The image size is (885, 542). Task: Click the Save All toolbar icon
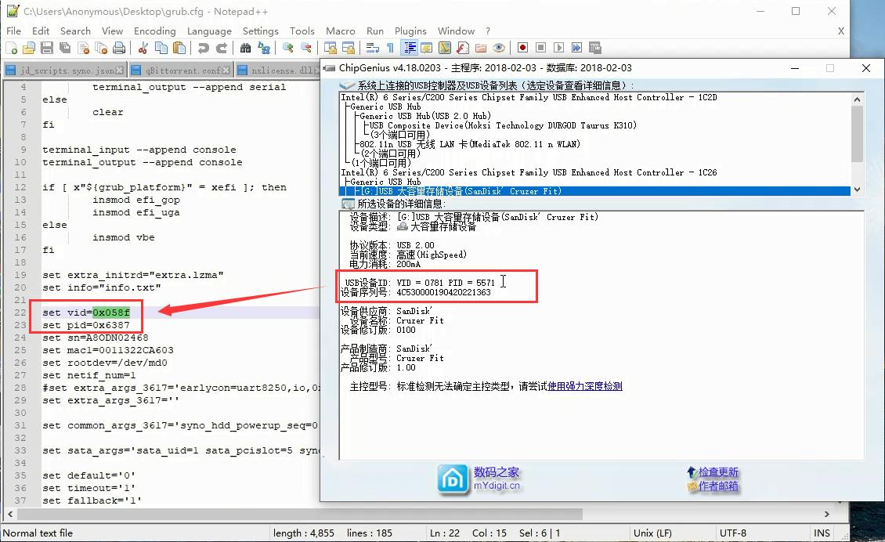coord(65,49)
